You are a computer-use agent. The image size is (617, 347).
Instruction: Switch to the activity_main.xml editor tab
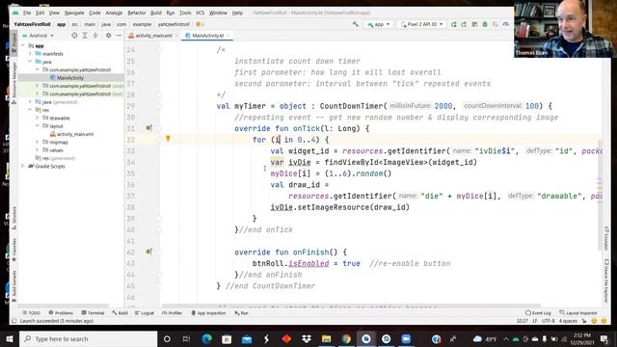tap(154, 36)
